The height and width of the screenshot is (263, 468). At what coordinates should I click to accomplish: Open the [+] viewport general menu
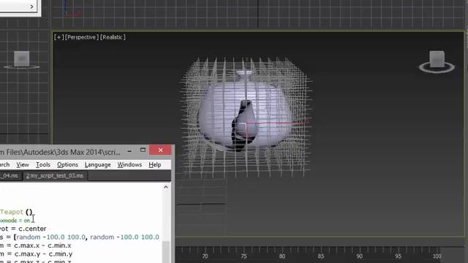coord(58,37)
